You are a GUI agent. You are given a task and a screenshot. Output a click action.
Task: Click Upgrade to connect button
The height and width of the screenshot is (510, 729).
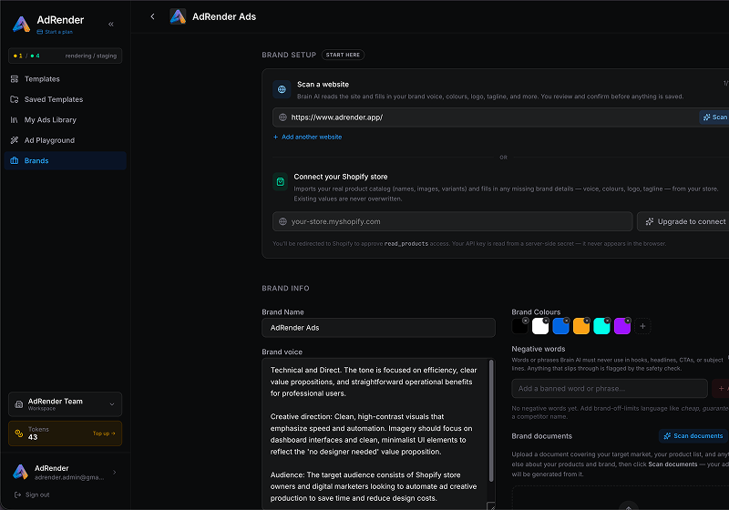pyautogui.click(x=683, y=221)
